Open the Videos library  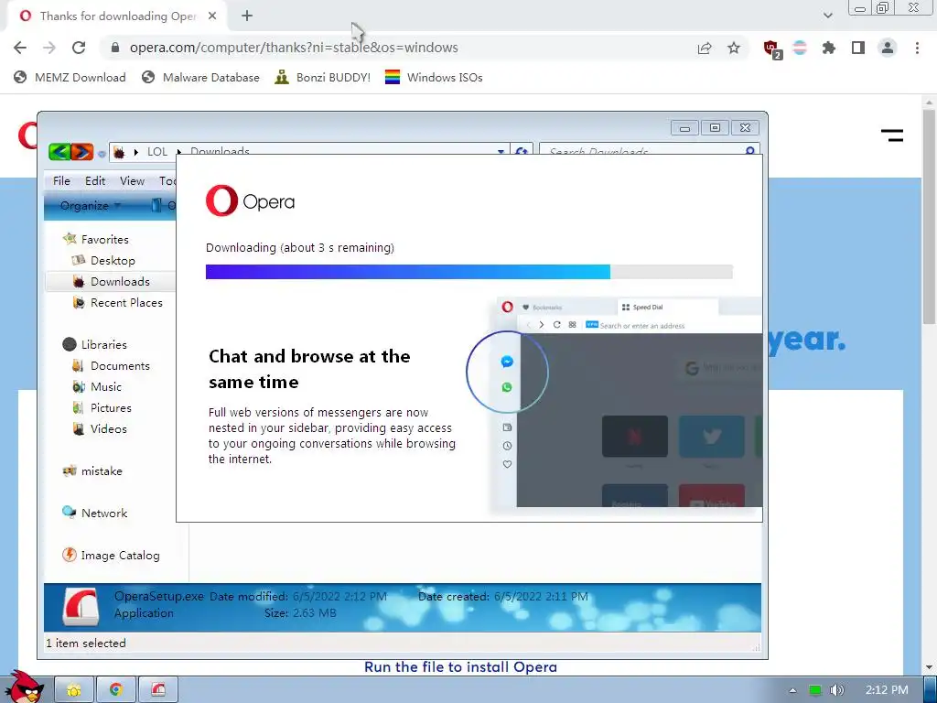pos(99,428)
